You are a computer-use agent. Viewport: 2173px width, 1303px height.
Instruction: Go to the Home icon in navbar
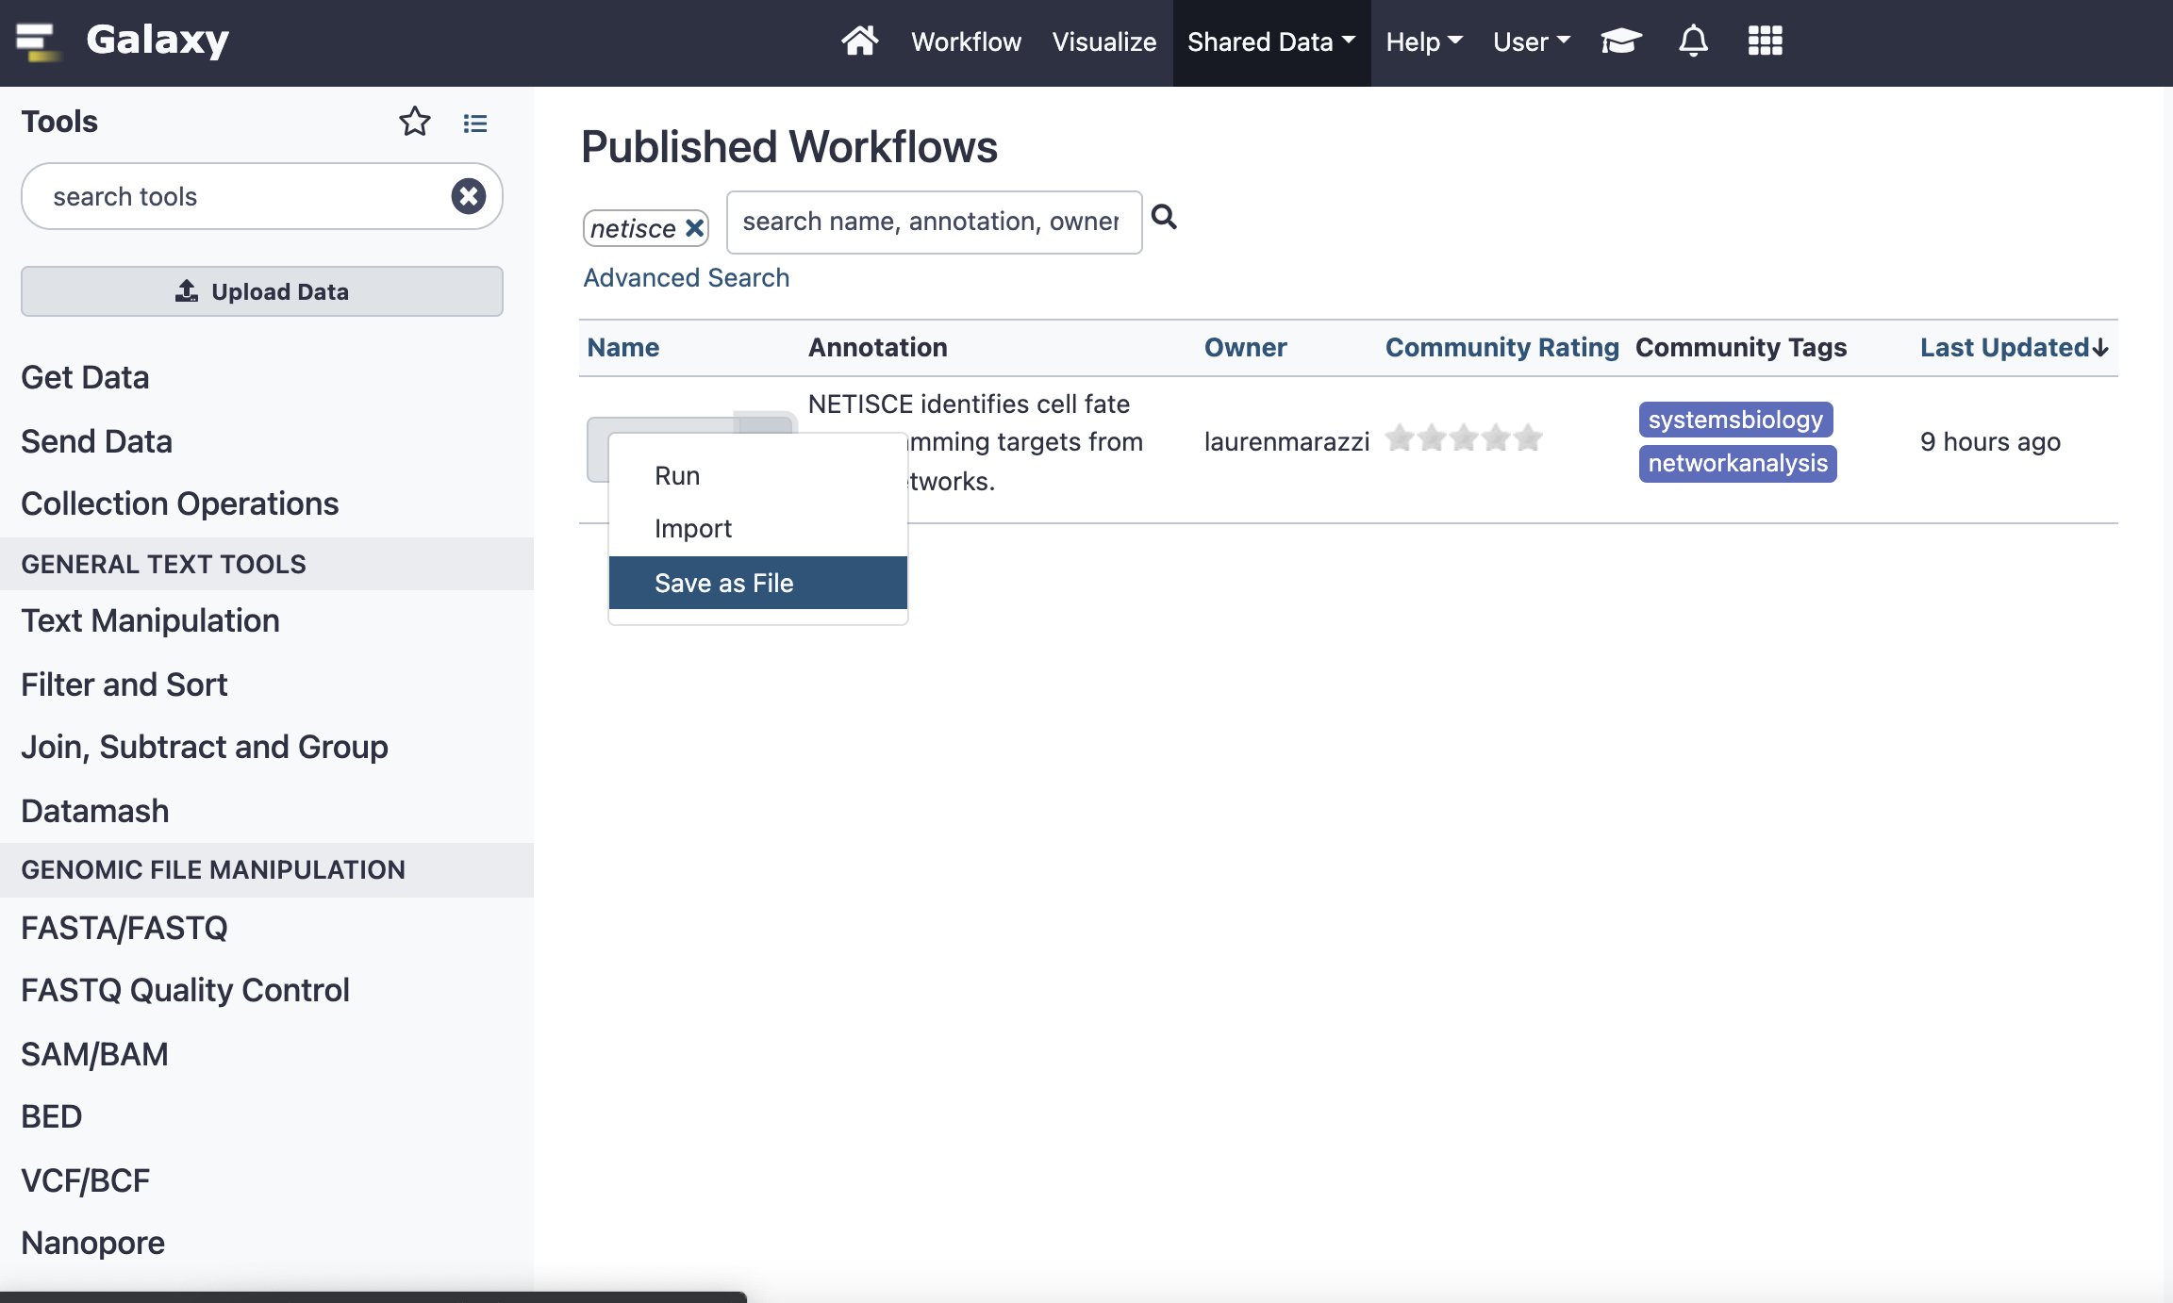point(859,41)
